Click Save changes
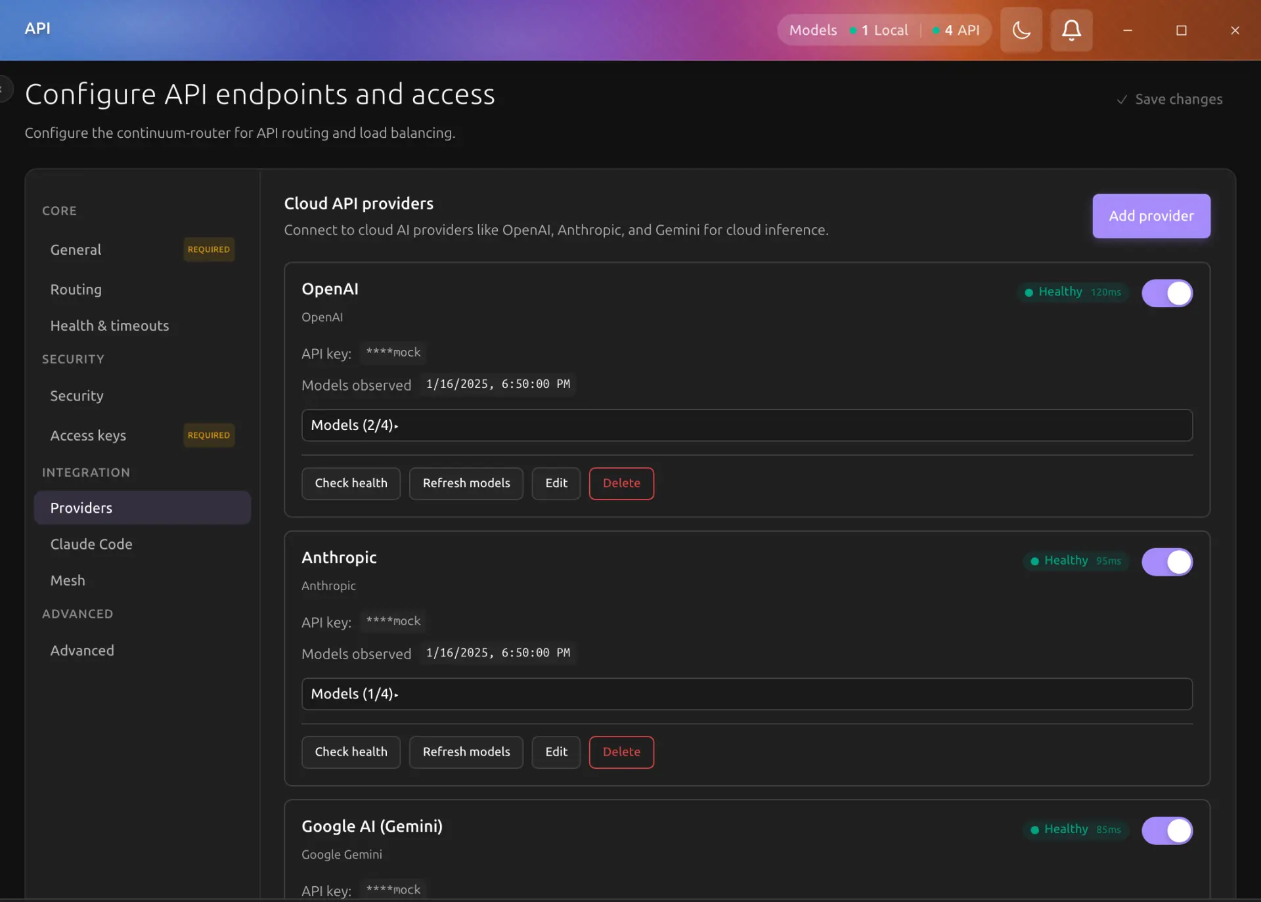Image resolution: width=1261 pixels, height=902 pixels. (1170, 99)
